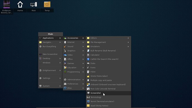Image resolution: width=192 pixels, height=108 pixels.
Task: Open the Education menu entry
Action: click(74, 68)
